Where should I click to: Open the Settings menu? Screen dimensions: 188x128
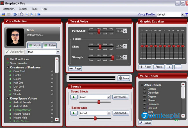click(23, 9)
